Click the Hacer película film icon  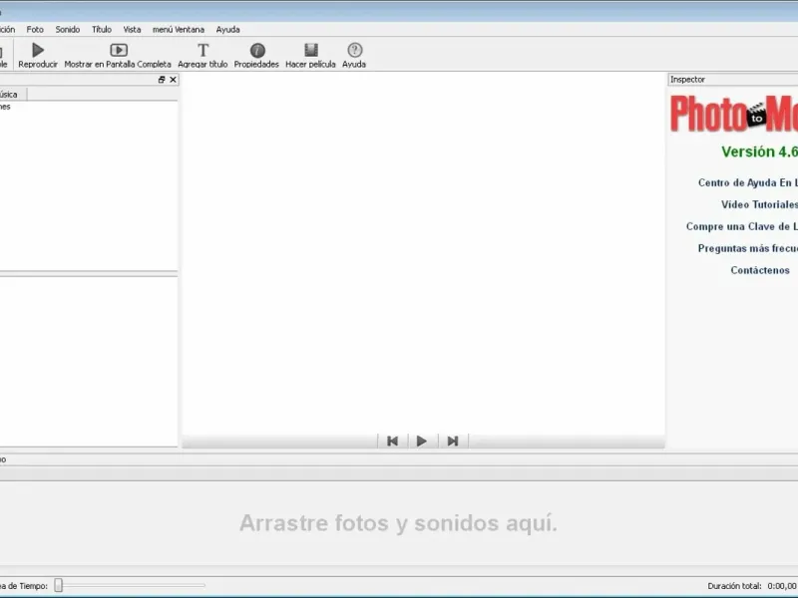click(x=311, y=50)
